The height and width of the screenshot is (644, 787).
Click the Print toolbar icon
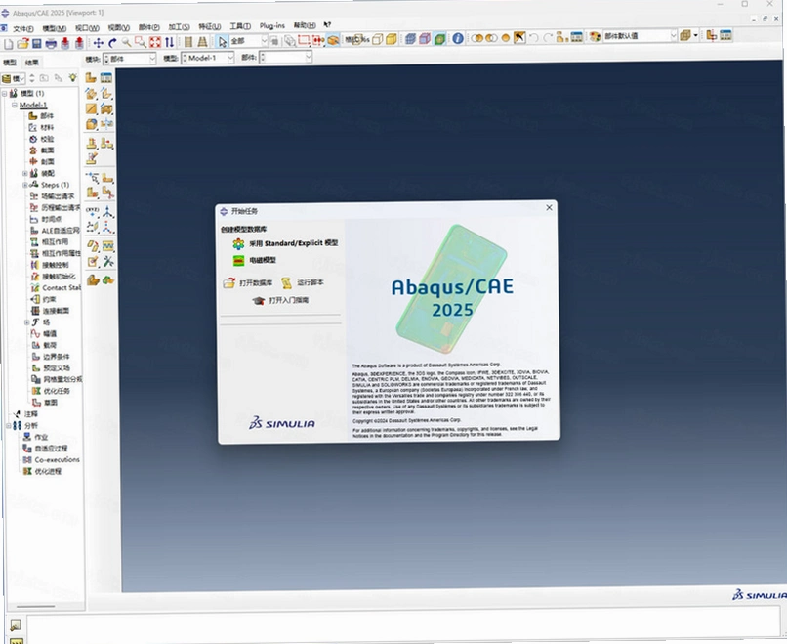(51, 44)
